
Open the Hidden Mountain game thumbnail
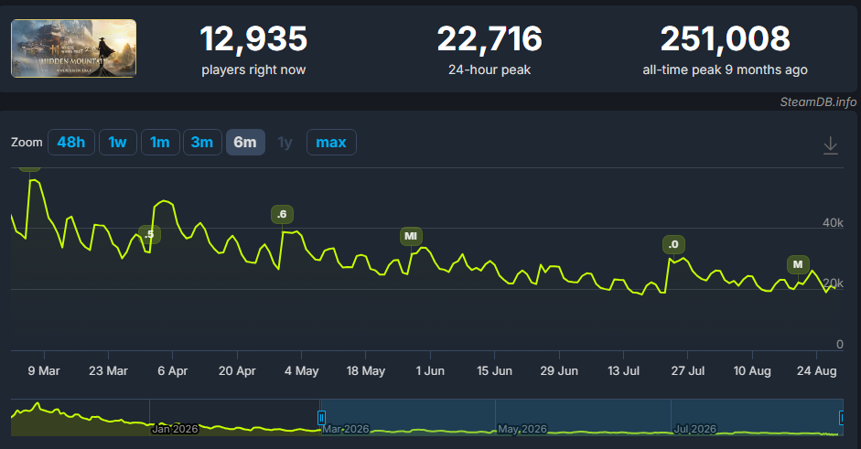click(73, 48)
